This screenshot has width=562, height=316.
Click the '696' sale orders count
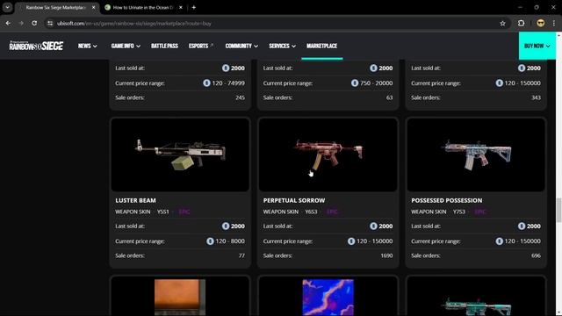[x=536, y=255]
